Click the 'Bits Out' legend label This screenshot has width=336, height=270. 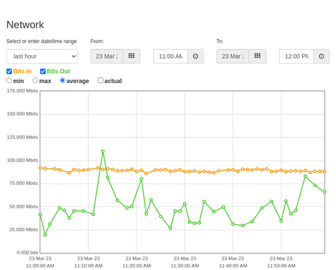point(58,71)
